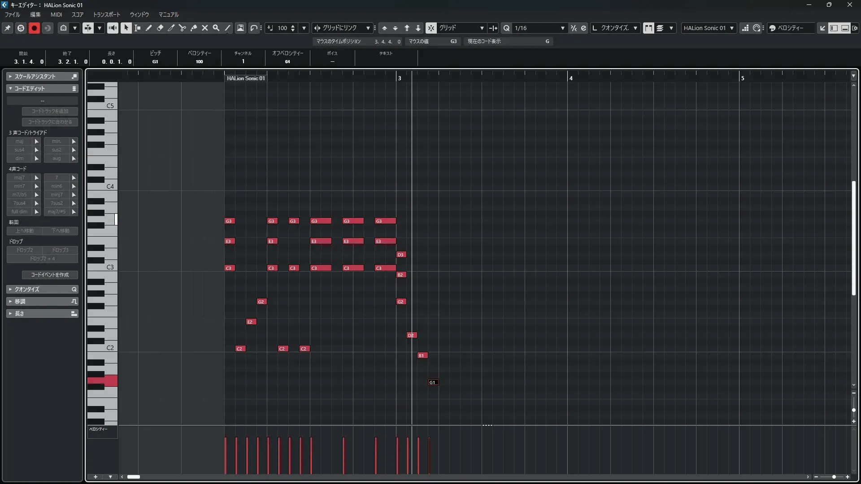Screen dimensions: 861x484
Task: Open the 1/16 quantize preset dropdown
Action: (x=562, y=28)
